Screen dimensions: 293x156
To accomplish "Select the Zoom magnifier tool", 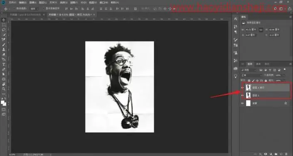I will 4,89.
